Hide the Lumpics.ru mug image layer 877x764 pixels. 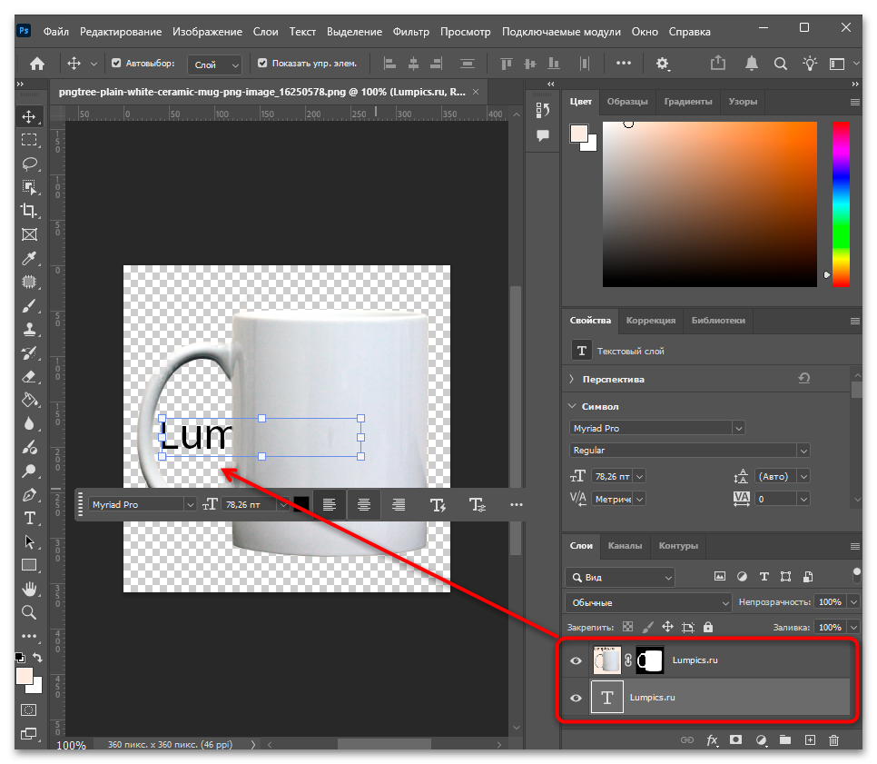point(576,660)
